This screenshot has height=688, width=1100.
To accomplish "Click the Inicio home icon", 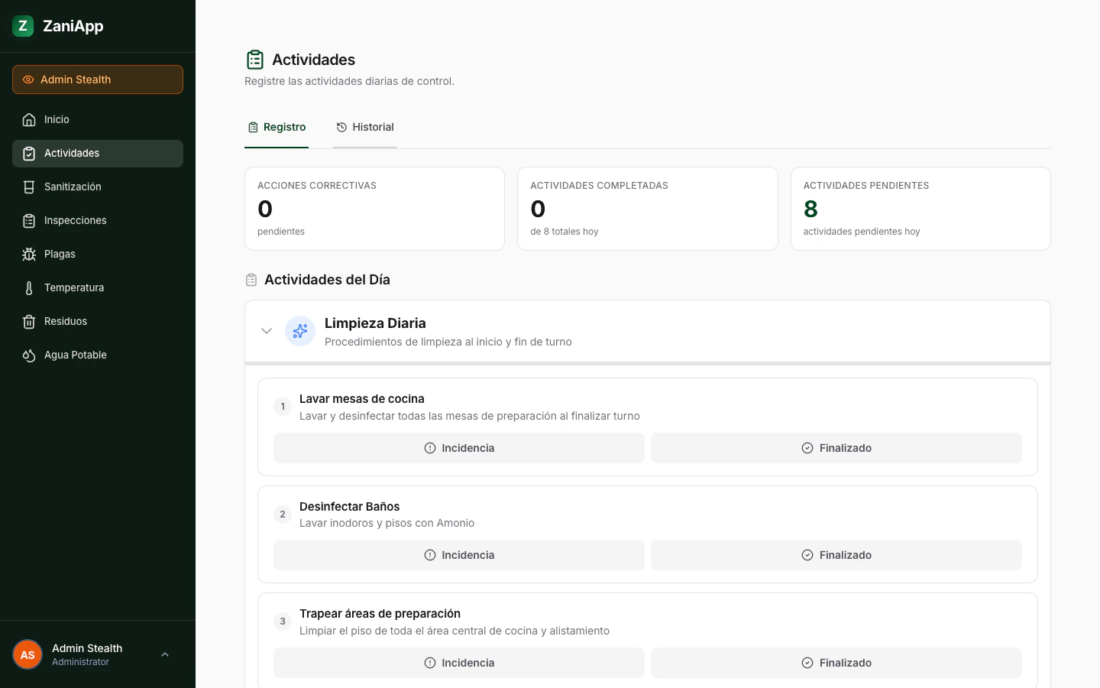I will [29, 119].
